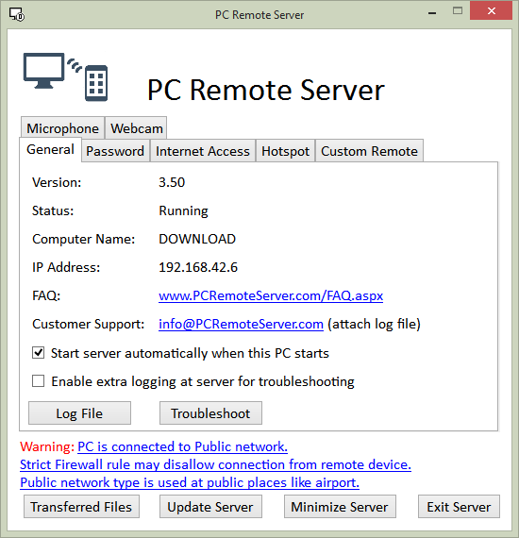Screen dimensions: 519x538
Task: Open the Log File button
Action: [79, 413]
